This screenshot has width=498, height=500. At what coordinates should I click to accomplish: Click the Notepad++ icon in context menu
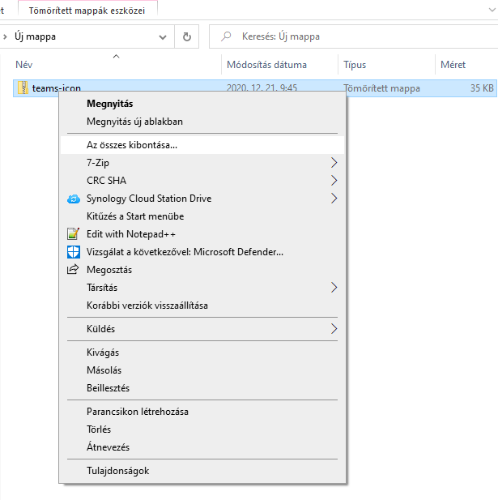tap(73, 234)
